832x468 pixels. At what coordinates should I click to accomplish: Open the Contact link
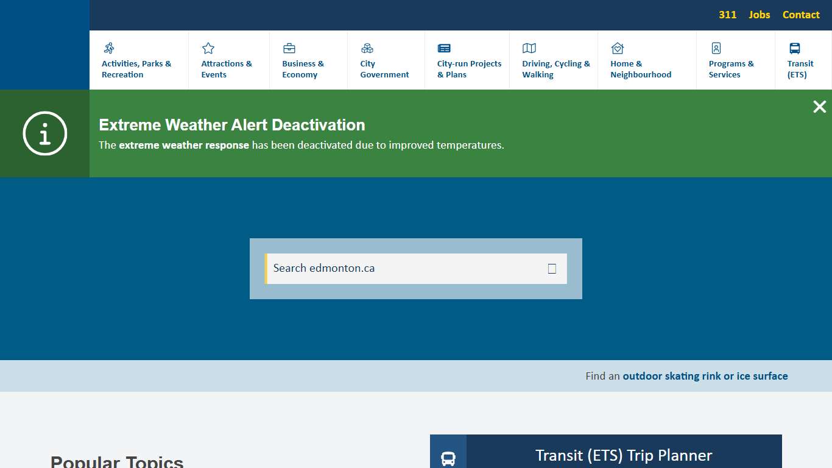801,15
